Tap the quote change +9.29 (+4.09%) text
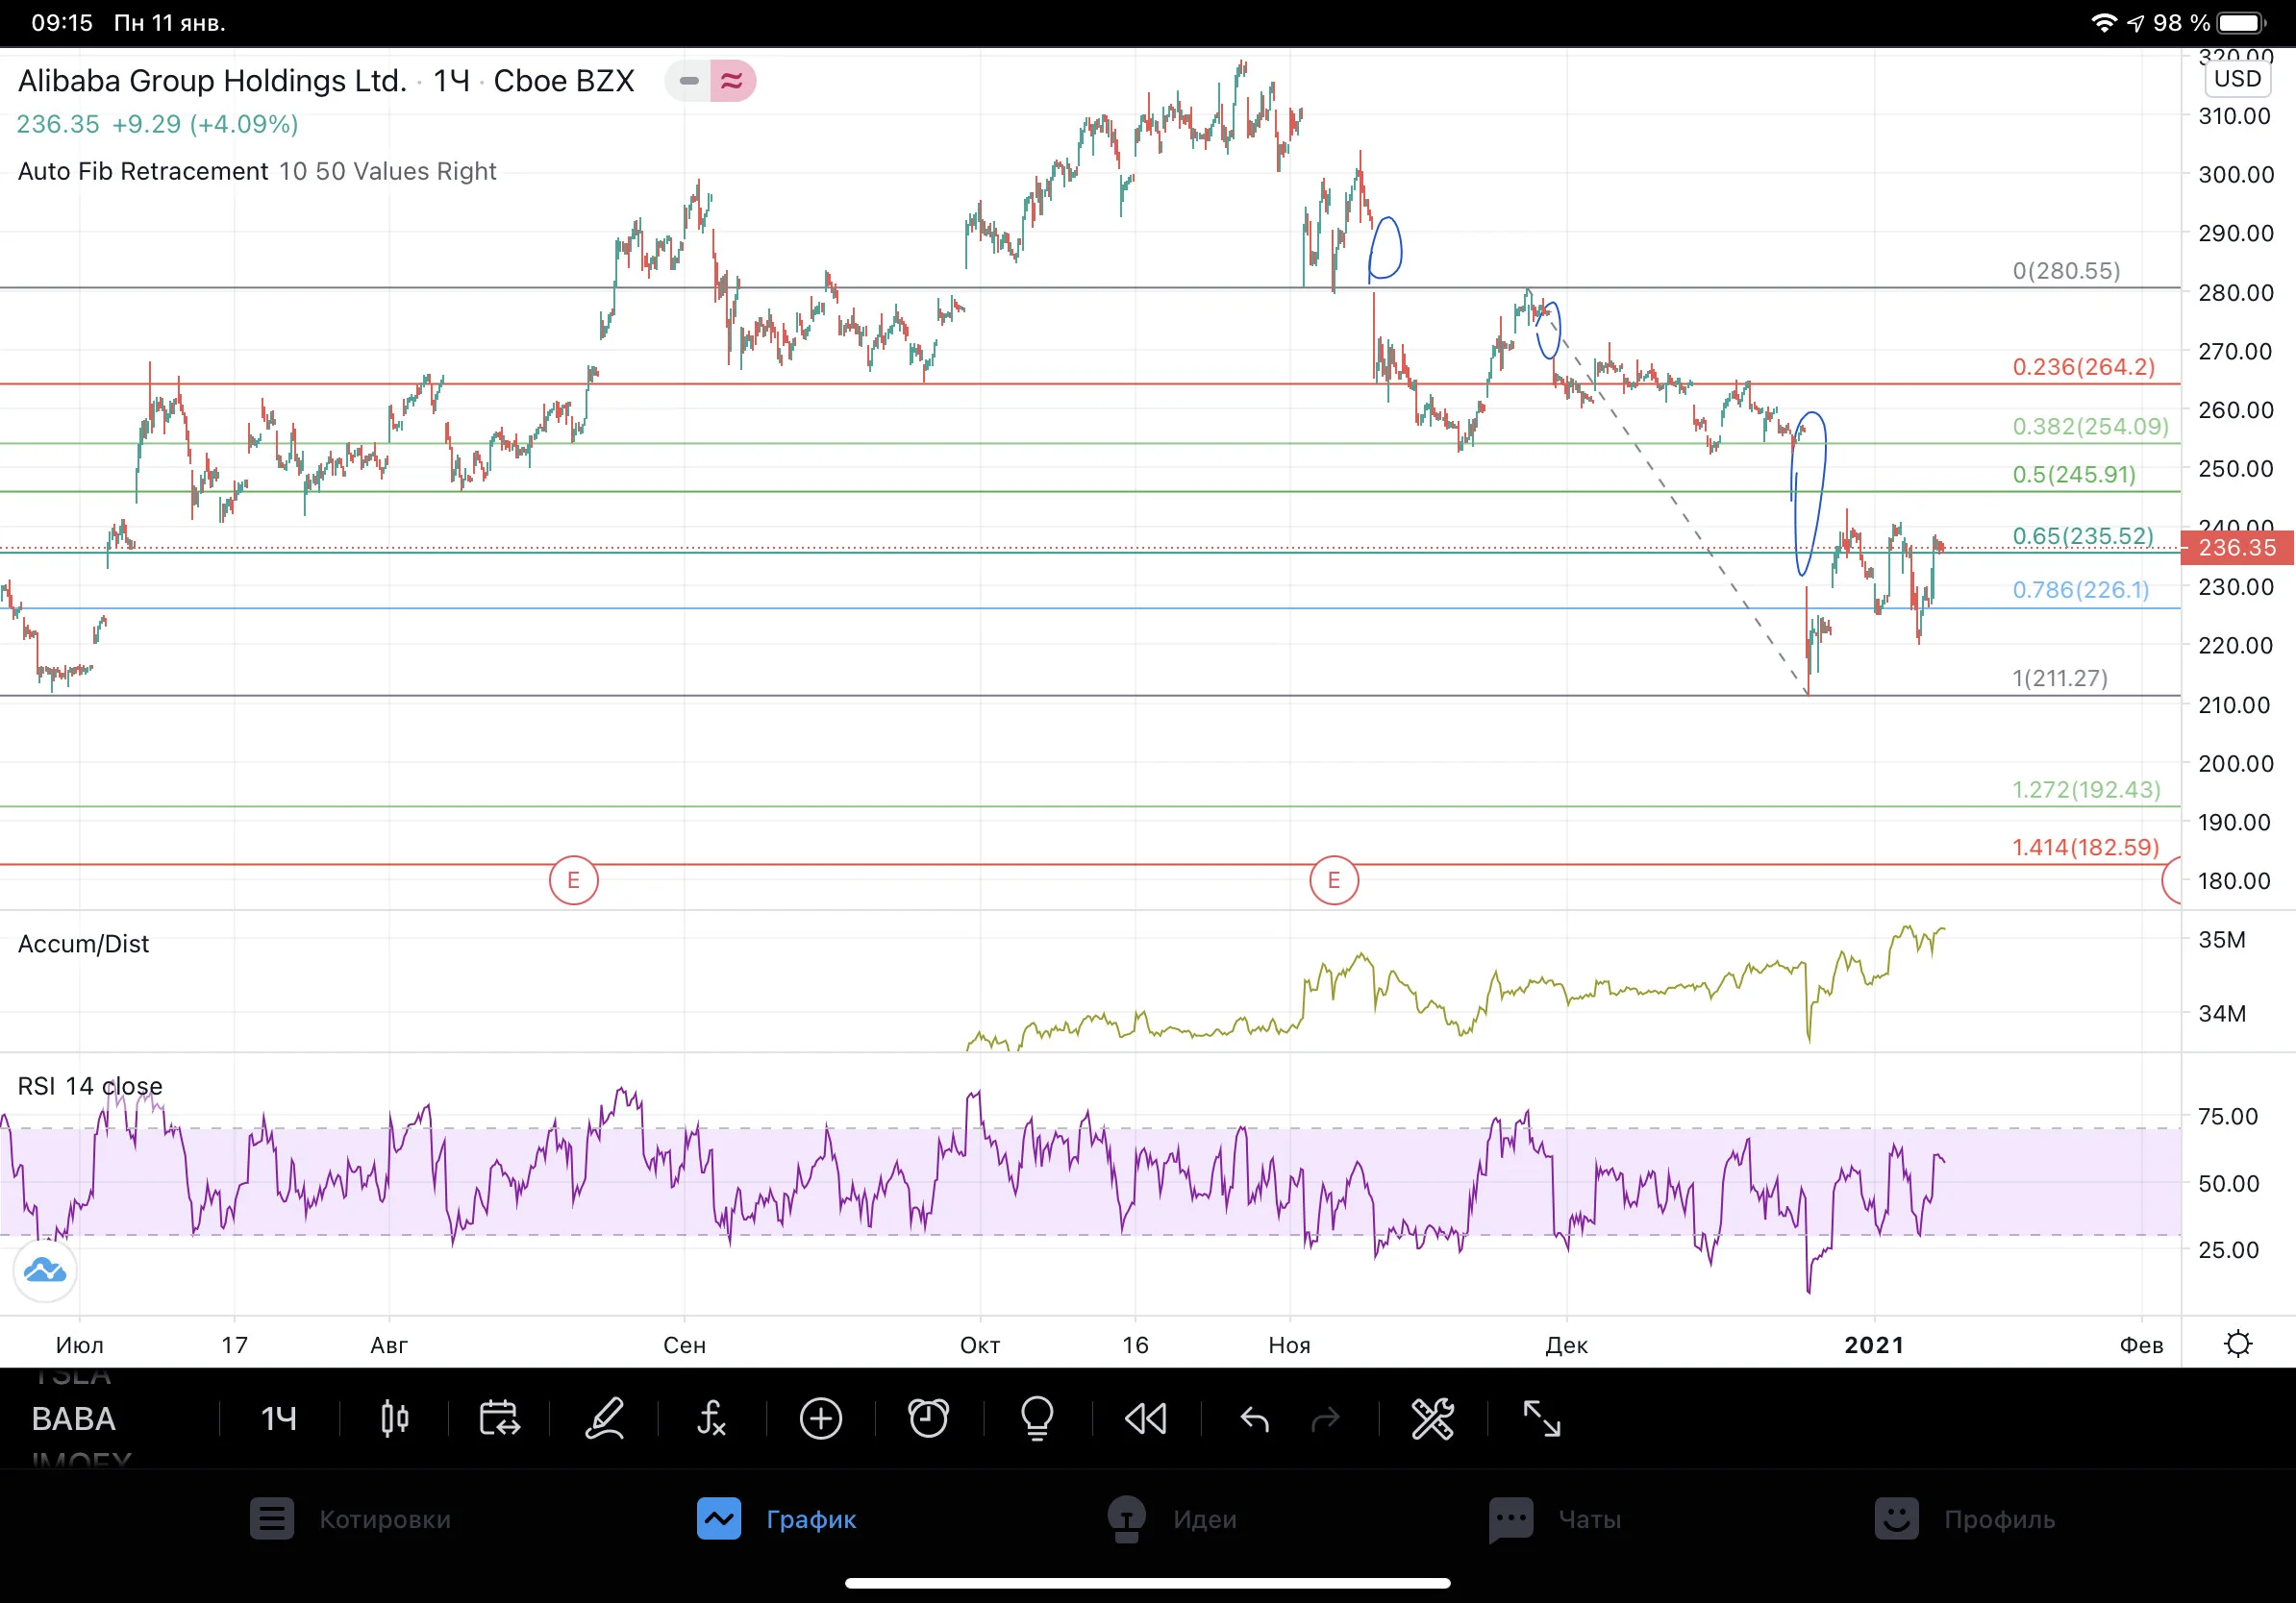The image size is (2296, 1603). 205,124
